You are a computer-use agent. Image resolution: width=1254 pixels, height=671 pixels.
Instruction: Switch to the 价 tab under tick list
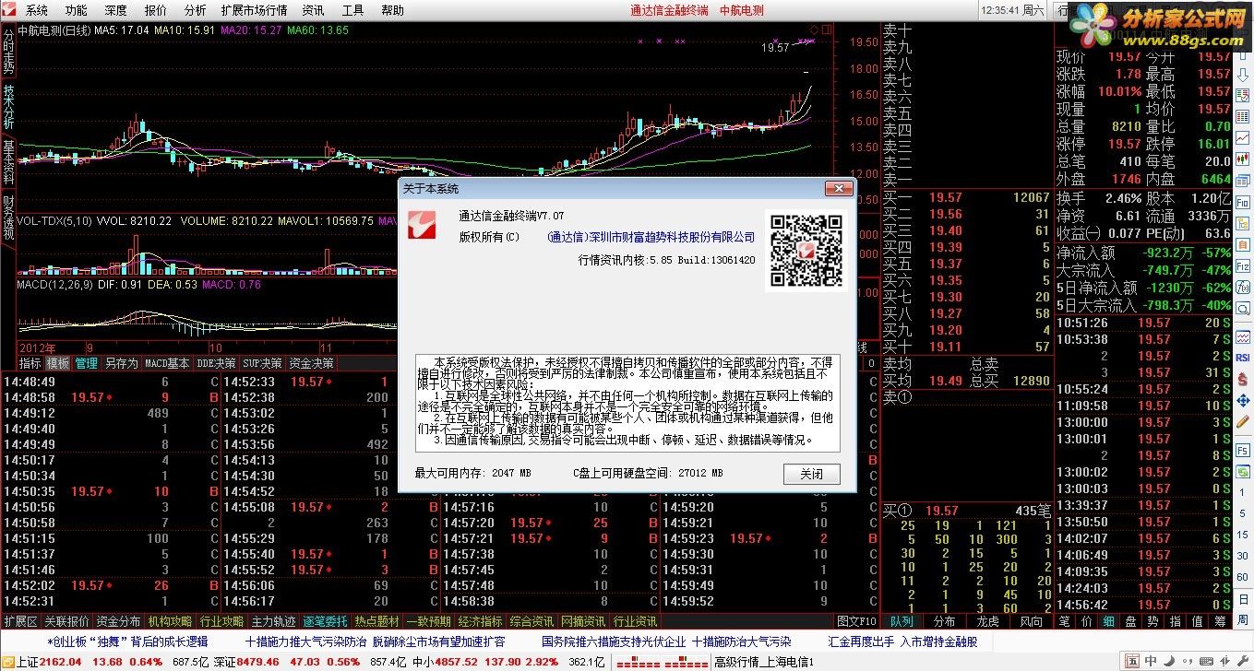[1086, 622]
